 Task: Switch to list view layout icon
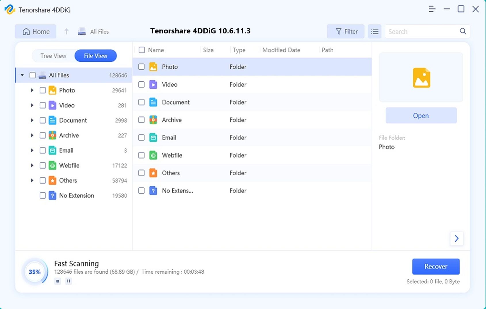(374, 31)
